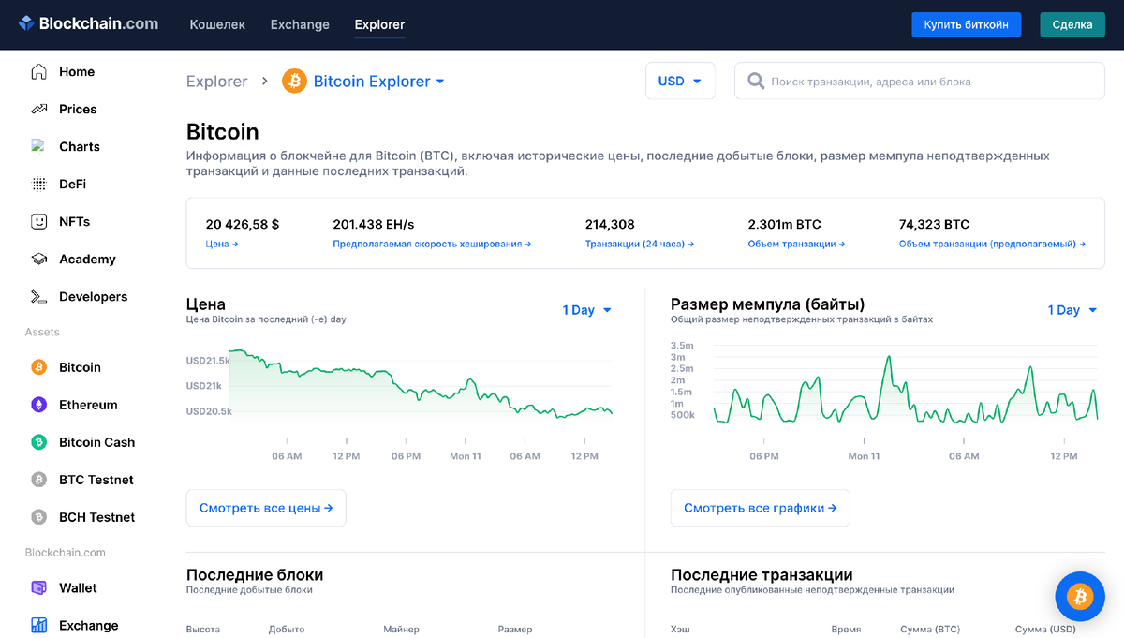This screenshot has width=1124, height=638.
Task: Open the Exchange top menu item
Action: point(300,24)
